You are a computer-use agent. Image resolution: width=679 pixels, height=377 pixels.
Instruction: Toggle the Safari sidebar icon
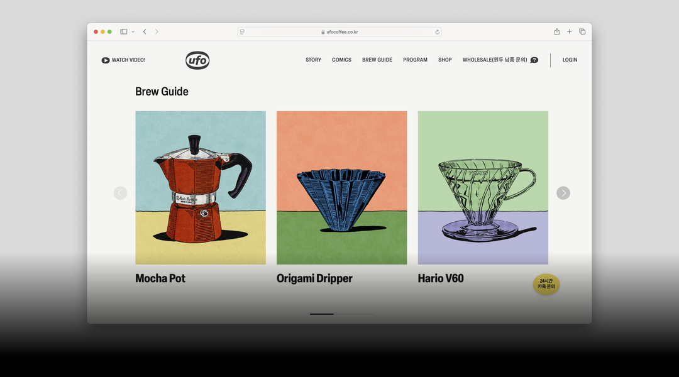click(x=123, y=31)
